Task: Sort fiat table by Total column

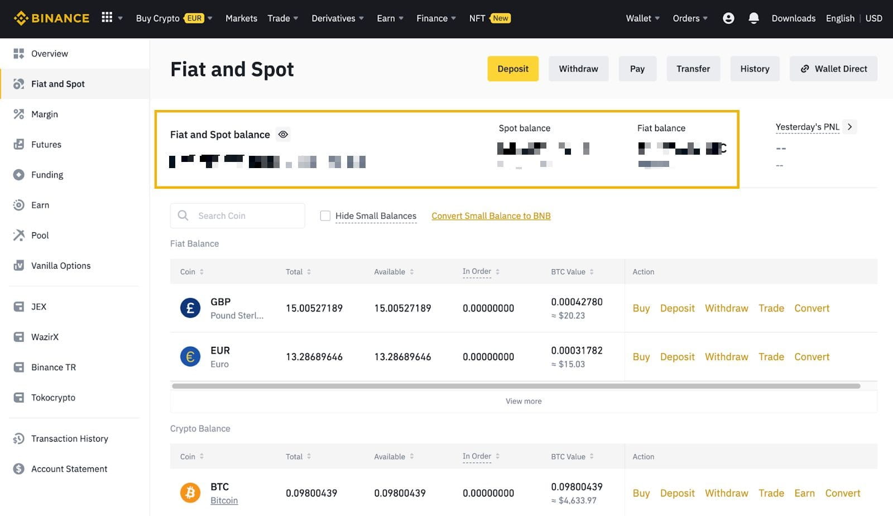Action: point(298,272)
